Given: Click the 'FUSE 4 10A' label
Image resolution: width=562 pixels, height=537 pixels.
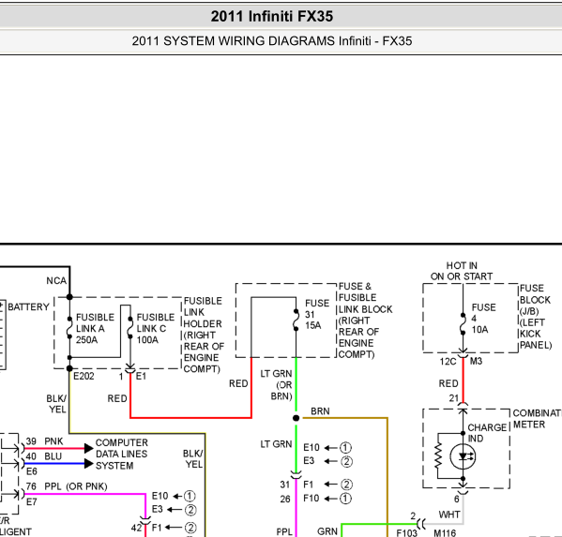Looking at the screenshot, I should 483,319.
